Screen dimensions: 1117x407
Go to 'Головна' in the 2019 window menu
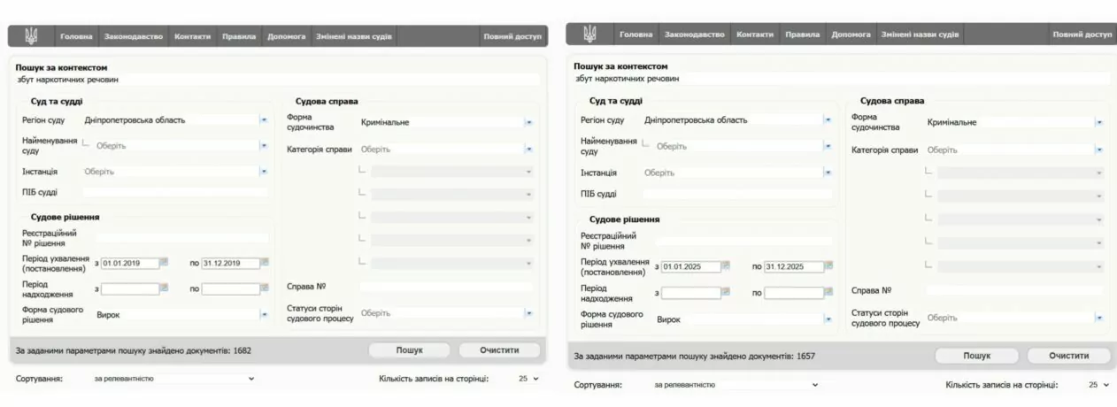click(76, 36)
